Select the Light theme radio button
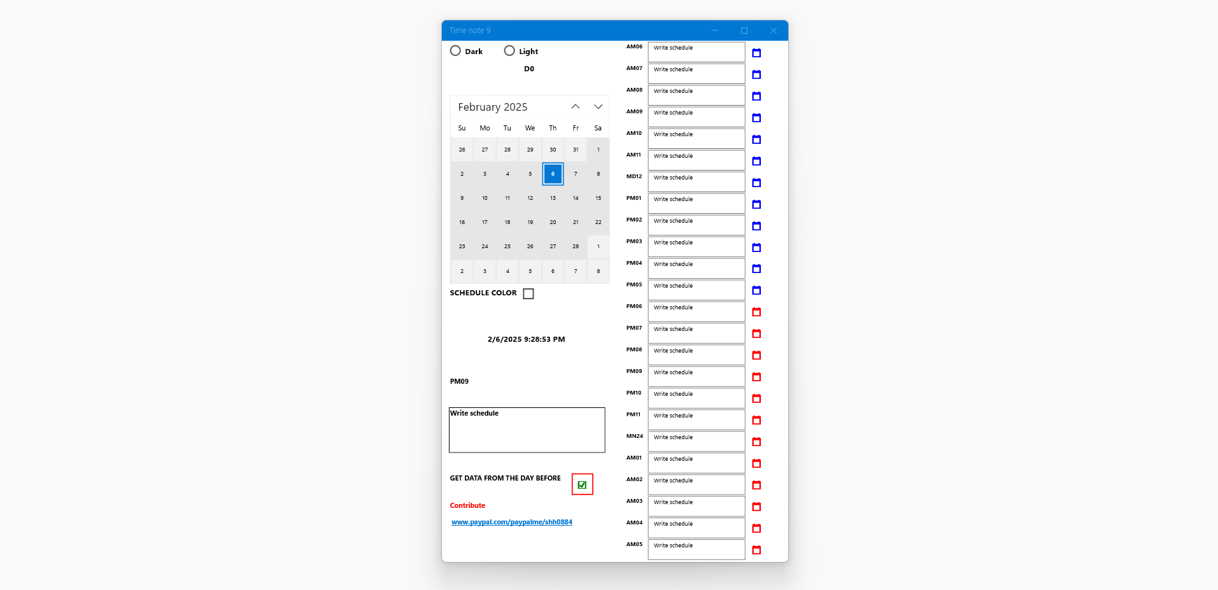 [x=509, y=51]
